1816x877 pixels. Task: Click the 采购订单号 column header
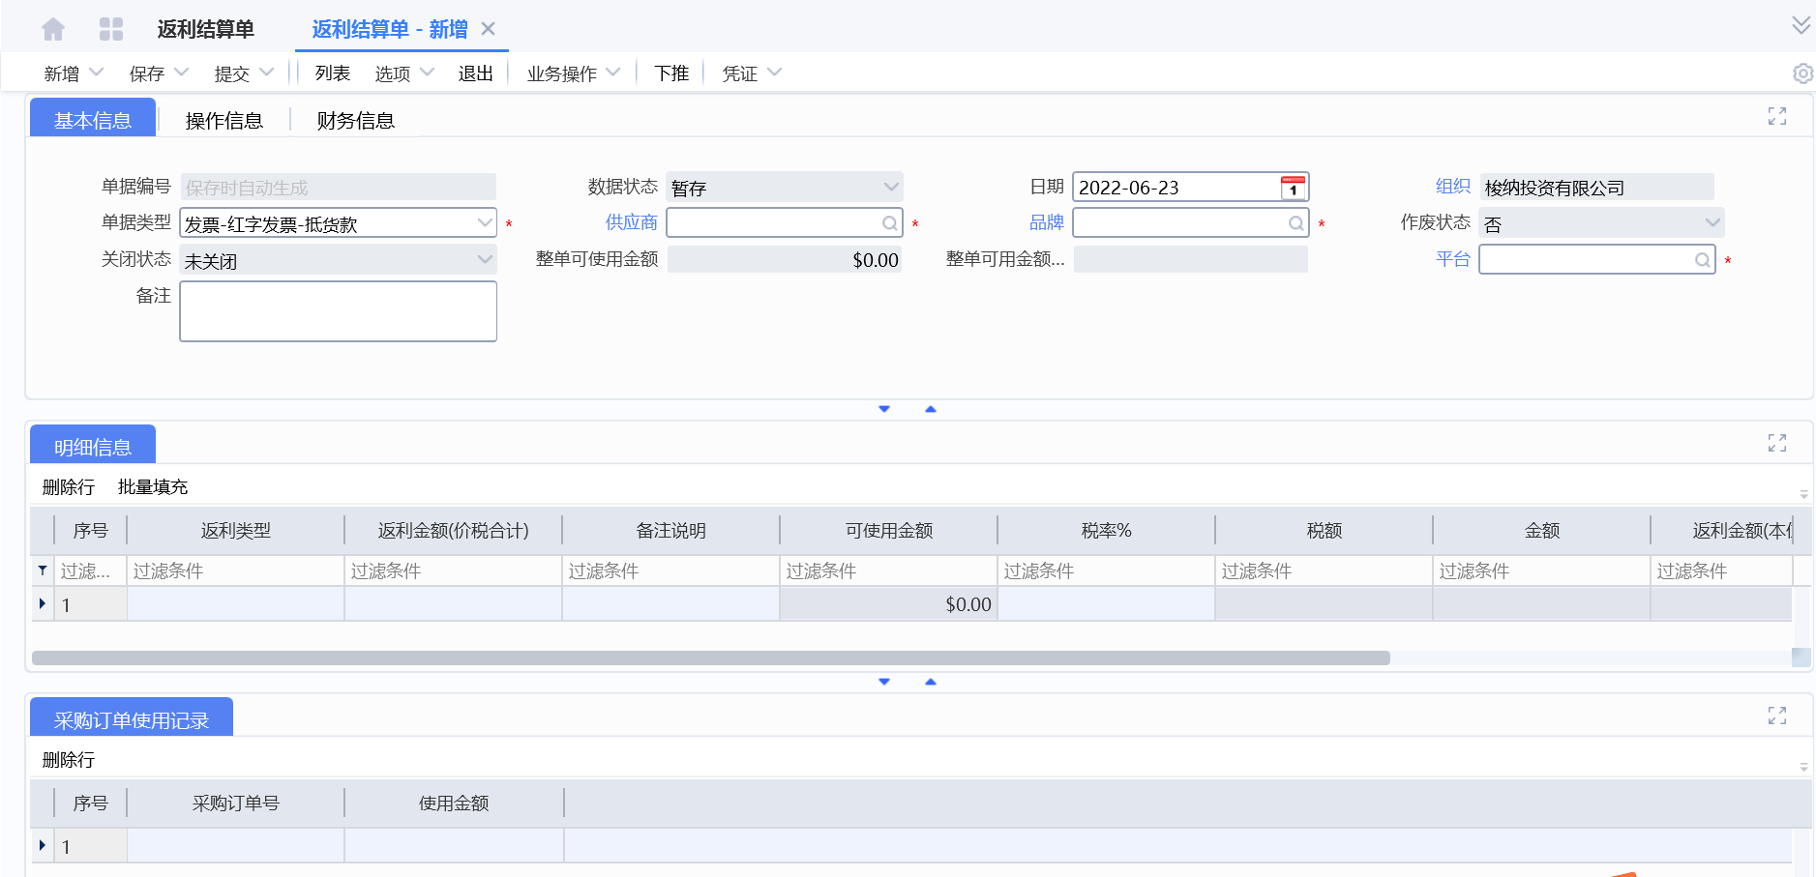[x=235, y=804]
